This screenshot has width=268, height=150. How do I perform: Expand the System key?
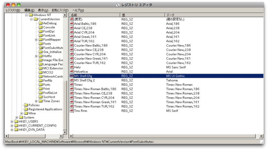(17, 117)
